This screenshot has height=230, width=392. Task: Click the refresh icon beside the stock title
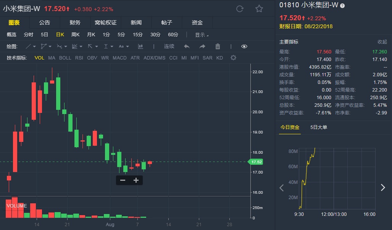tap(240, 9)
